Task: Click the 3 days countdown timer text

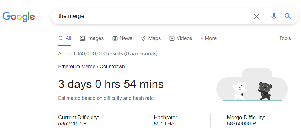Action: click(x=111, y=84)
